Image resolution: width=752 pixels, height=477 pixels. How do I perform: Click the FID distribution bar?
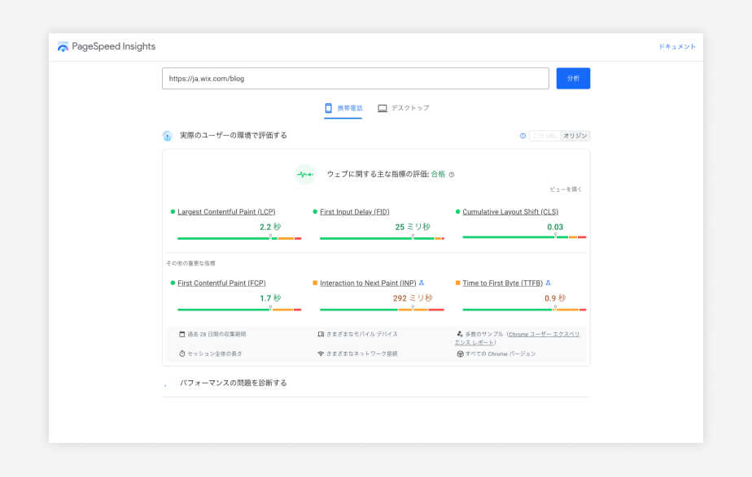[382, 238]
